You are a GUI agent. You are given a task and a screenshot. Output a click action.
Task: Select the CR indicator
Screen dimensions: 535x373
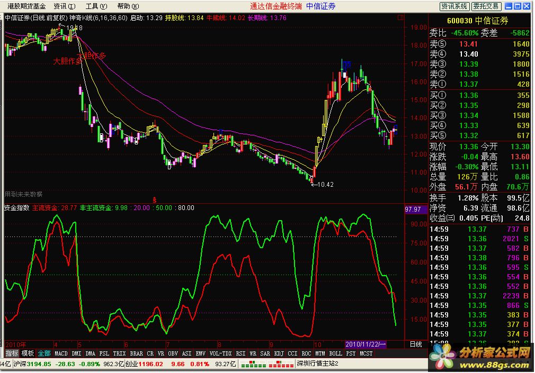[x=150, y=353]
